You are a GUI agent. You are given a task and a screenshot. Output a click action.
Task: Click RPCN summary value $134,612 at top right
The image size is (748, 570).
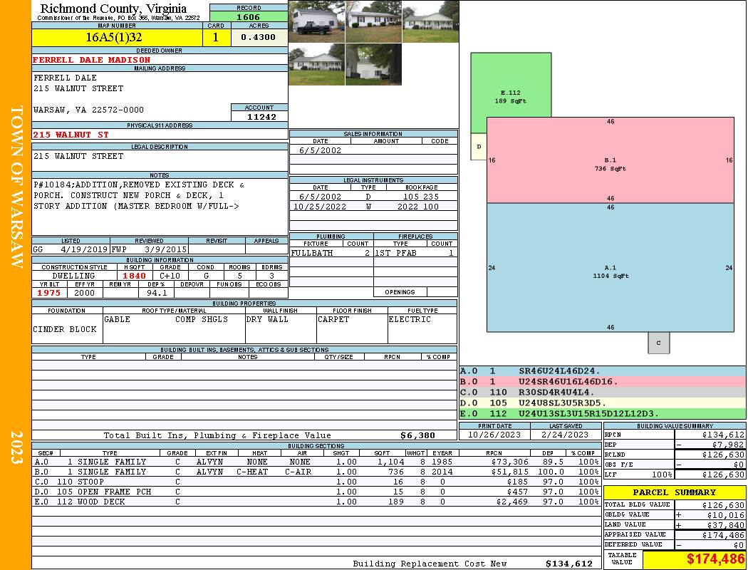723,435
